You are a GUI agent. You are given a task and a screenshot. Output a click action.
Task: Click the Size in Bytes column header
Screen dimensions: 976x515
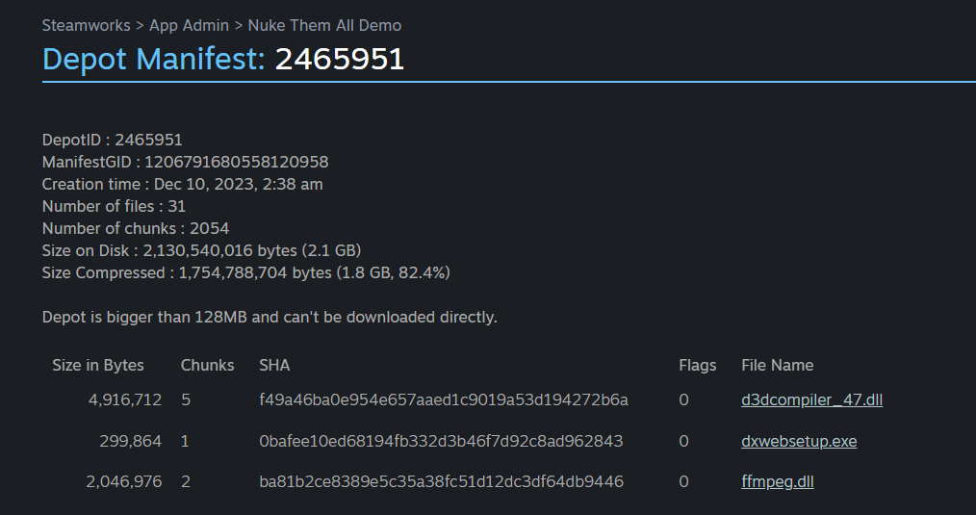98,365
